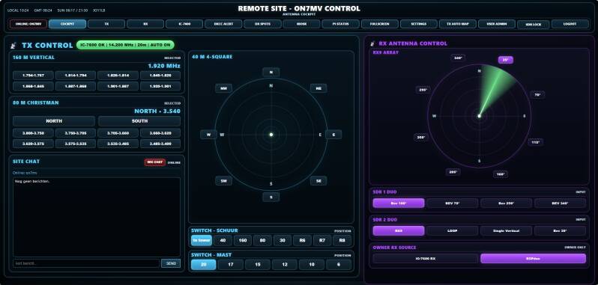Set Switch - Schuur position to 160
The height and width of the screenshot is (285, 598).
243,240
